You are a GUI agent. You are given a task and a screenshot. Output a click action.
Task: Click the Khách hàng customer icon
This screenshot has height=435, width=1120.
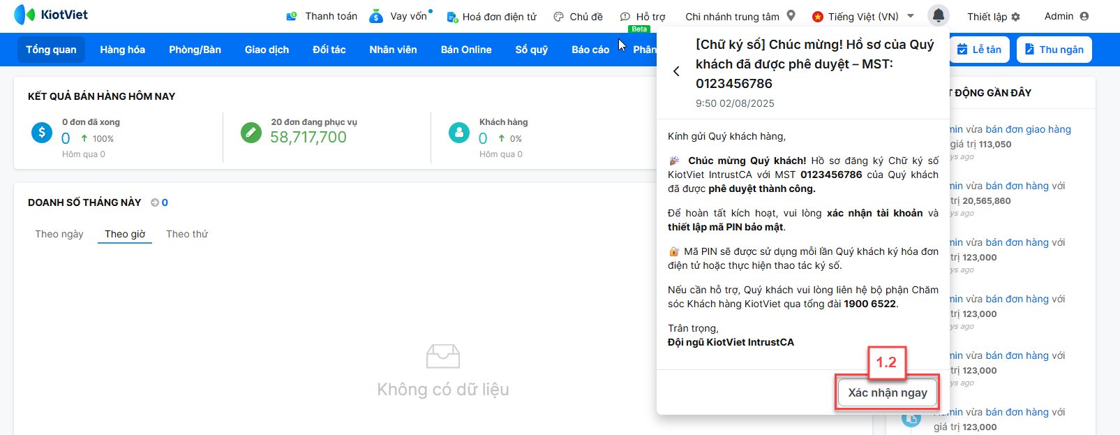[x=459, y=132]
